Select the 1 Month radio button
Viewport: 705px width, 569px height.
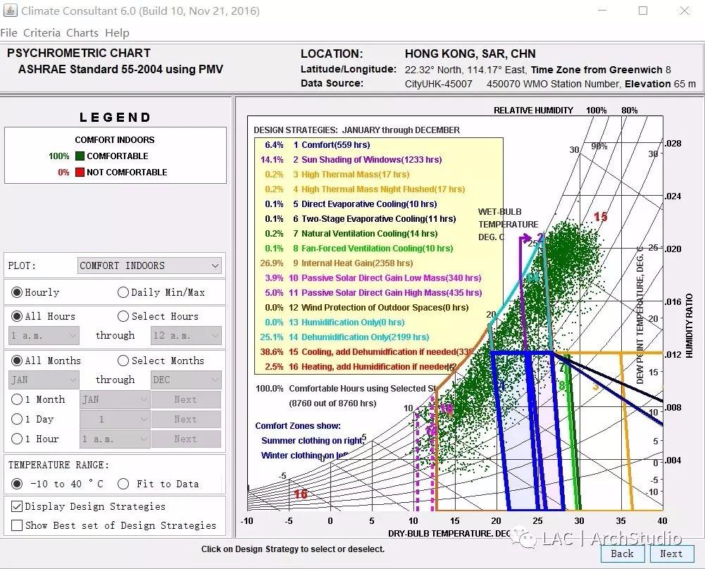[x=17, y=399]
